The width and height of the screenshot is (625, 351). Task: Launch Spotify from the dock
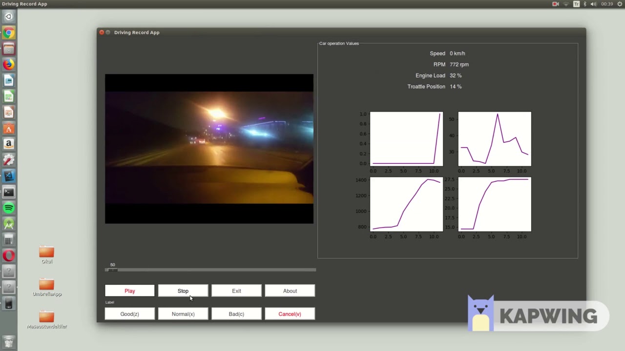(8, 208)
